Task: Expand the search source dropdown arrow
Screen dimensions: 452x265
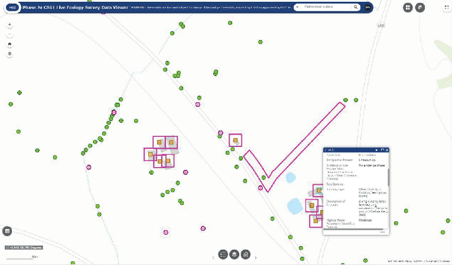Action: (297, 7)
